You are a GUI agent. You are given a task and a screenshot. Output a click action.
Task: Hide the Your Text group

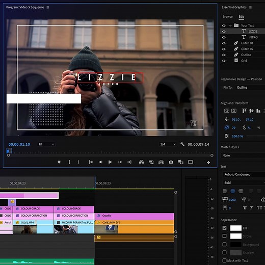tap(224, 25)
